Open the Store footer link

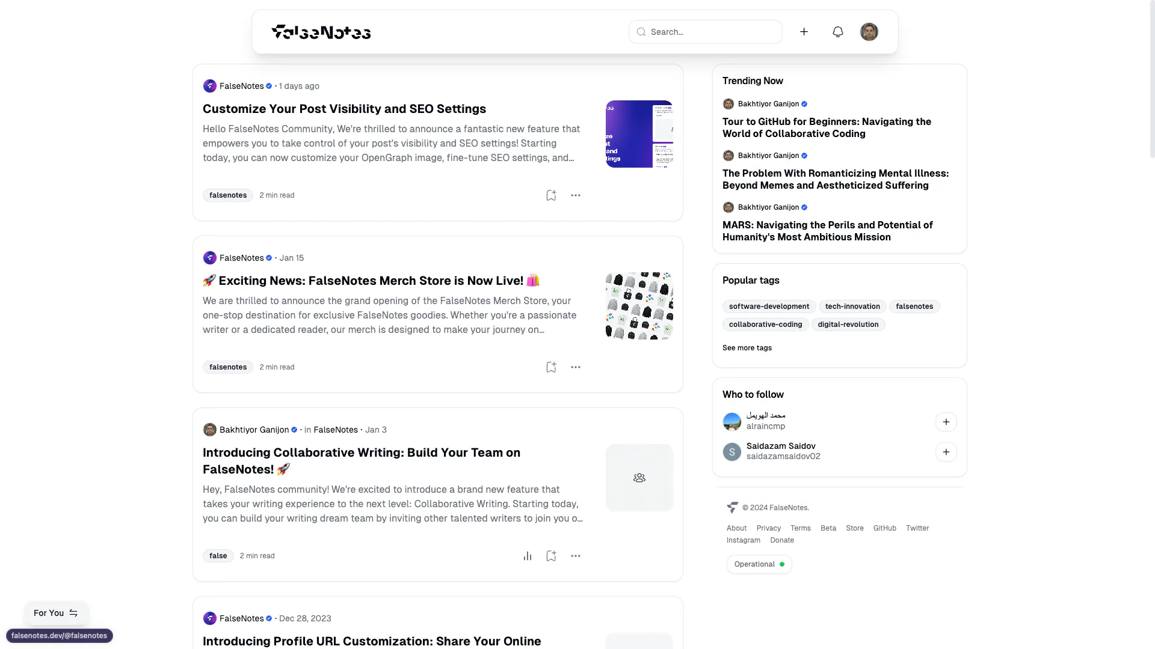(855, 528)
